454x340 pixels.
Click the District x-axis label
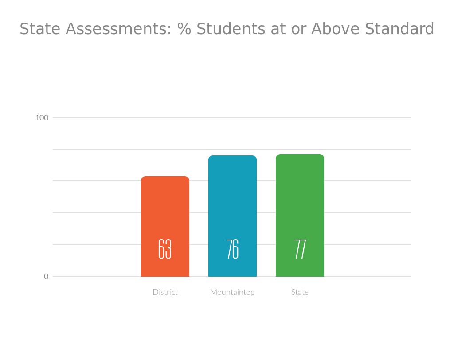point(165,292)
